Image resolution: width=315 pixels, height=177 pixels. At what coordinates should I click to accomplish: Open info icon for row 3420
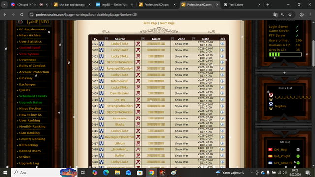coord(222,162)
